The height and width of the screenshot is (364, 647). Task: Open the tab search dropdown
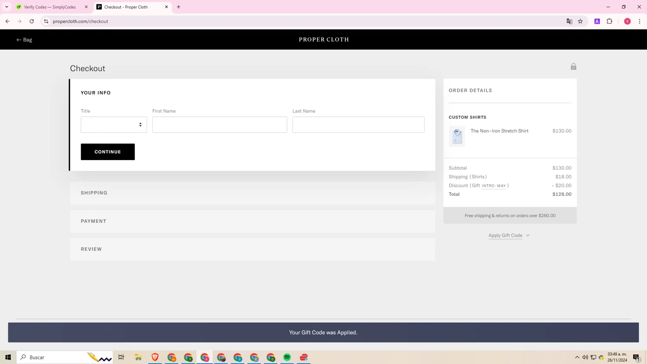click(6, 7)
